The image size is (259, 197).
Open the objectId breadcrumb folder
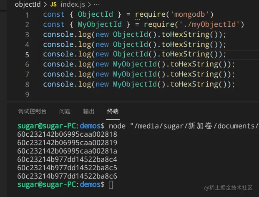28,4
